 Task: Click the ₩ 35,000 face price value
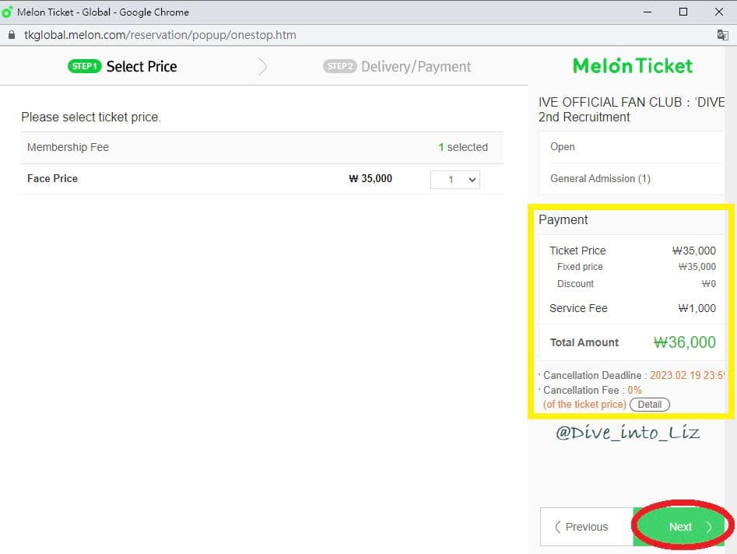[x=370, y=178]
